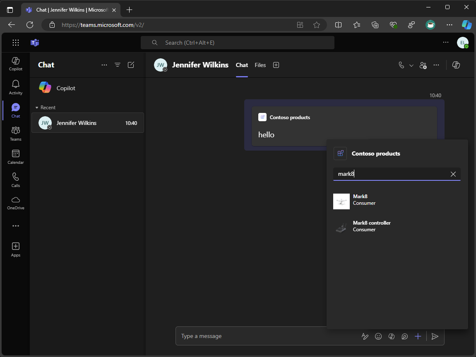Viewport: 476px width, 357px height.
Task: Select the Chat tab in header
Action: click(x=242, y=65)
